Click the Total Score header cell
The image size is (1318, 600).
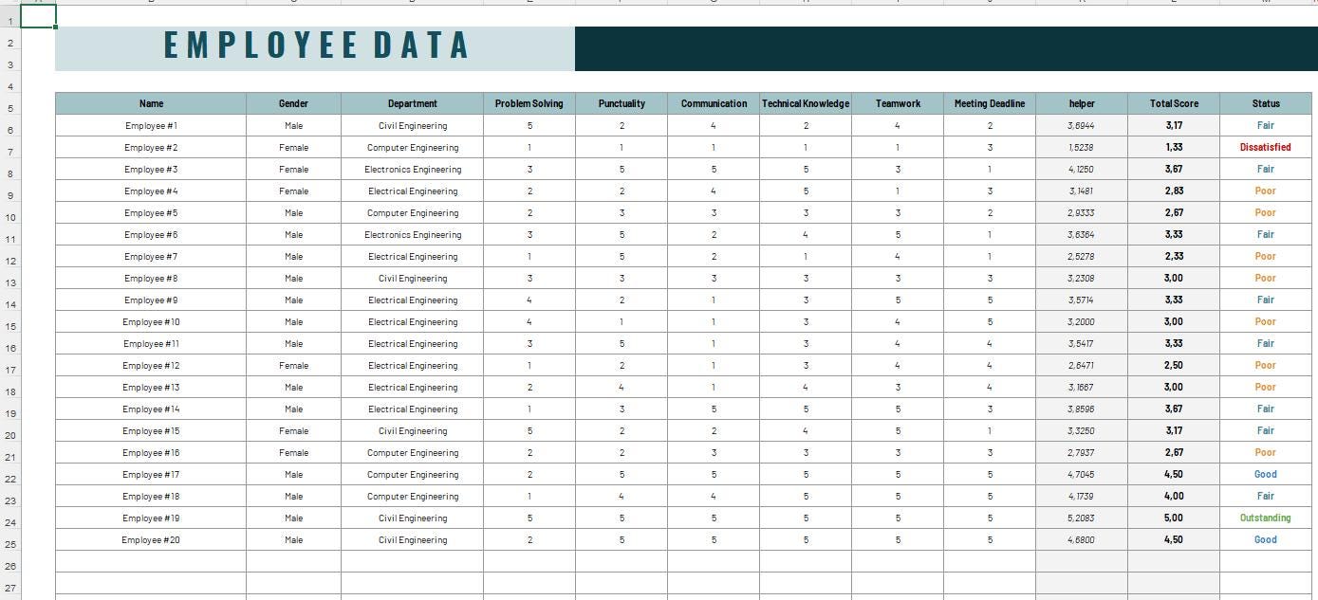point(1173,103)
